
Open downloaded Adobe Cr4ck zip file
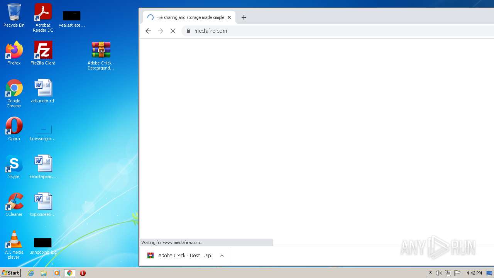(x=179, y=256)
